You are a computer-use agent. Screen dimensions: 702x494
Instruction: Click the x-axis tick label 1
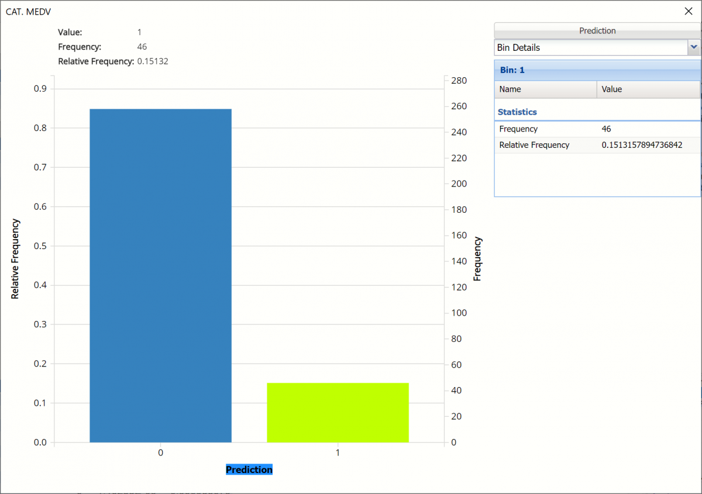(x=338, y=453)
